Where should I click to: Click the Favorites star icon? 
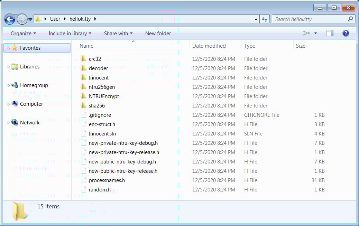click(x=15, y=48)
